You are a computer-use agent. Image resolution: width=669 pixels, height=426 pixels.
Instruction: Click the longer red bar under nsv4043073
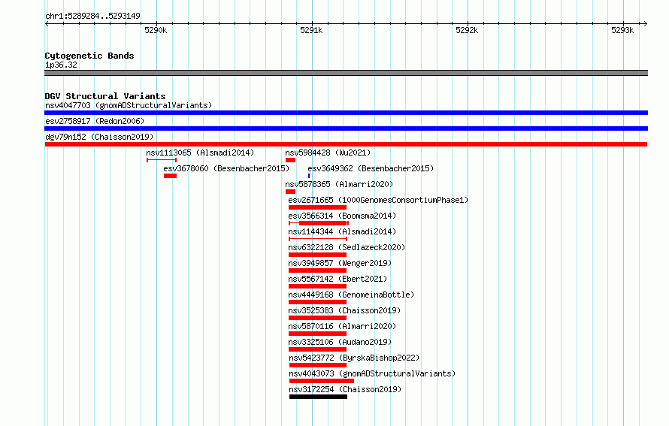(x=322, y=381)
